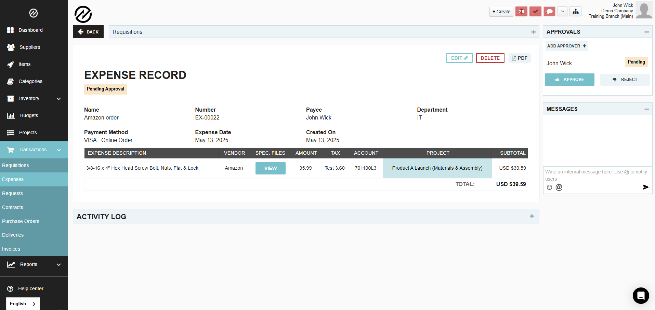View spec files for Amazon item
Viewport: 655px width, 310px height.
271,168
